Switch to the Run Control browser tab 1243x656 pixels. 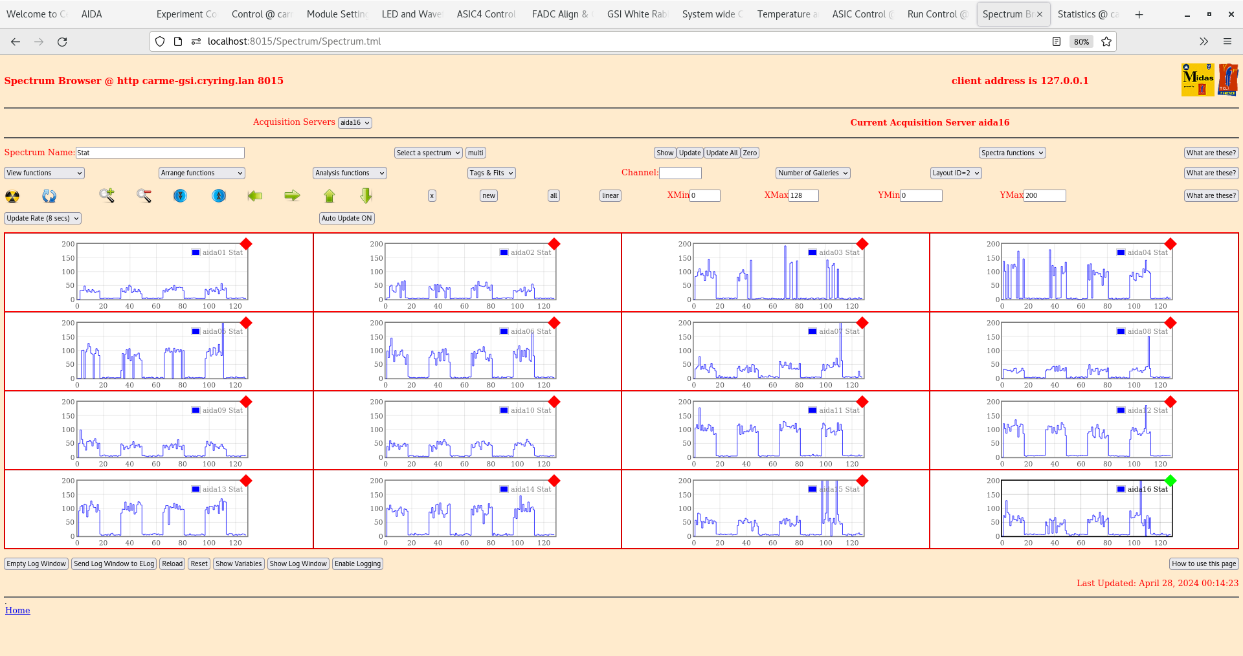pyautogui.click(x=936, y=14)
